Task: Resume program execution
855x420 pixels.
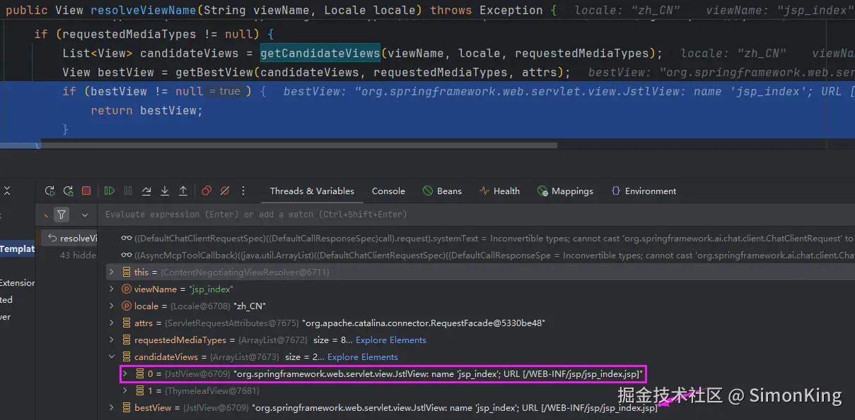Action: (109, 191)
